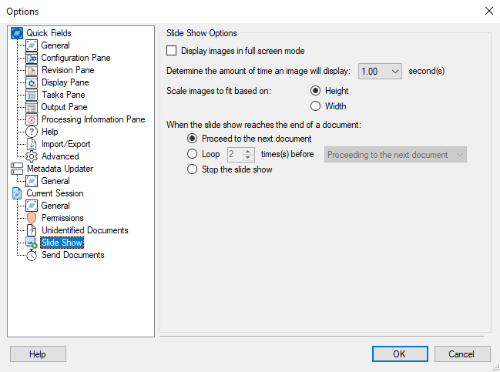Open Advanced options in the tree
The image size is (500, 372).
[60, 156]
